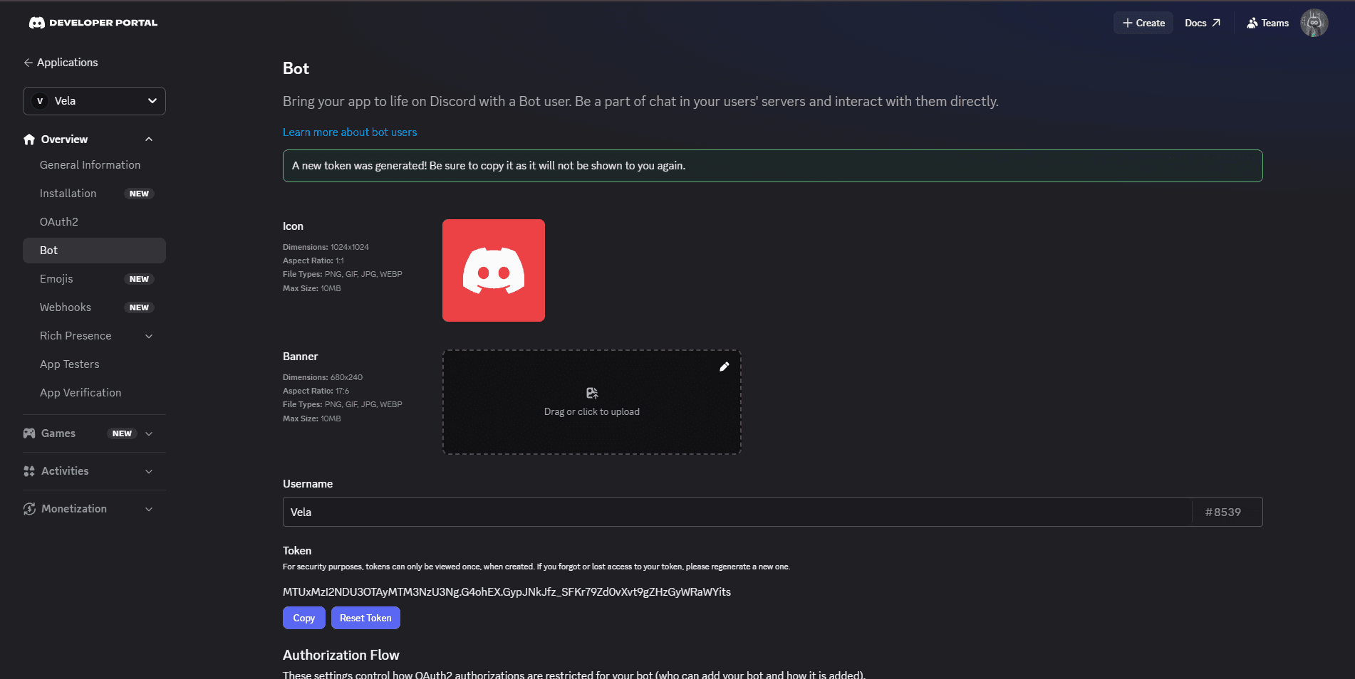Click the Games controller icon
The image size is (1355, 679).
tap(29, 433)
